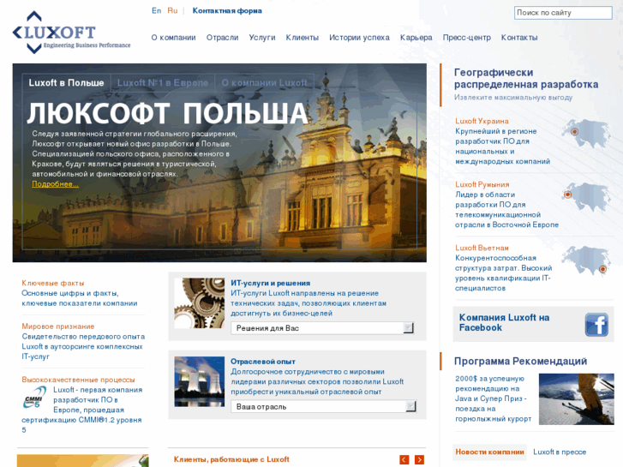Click the CMMI 5 certification logo

click(x=34, y=398)
